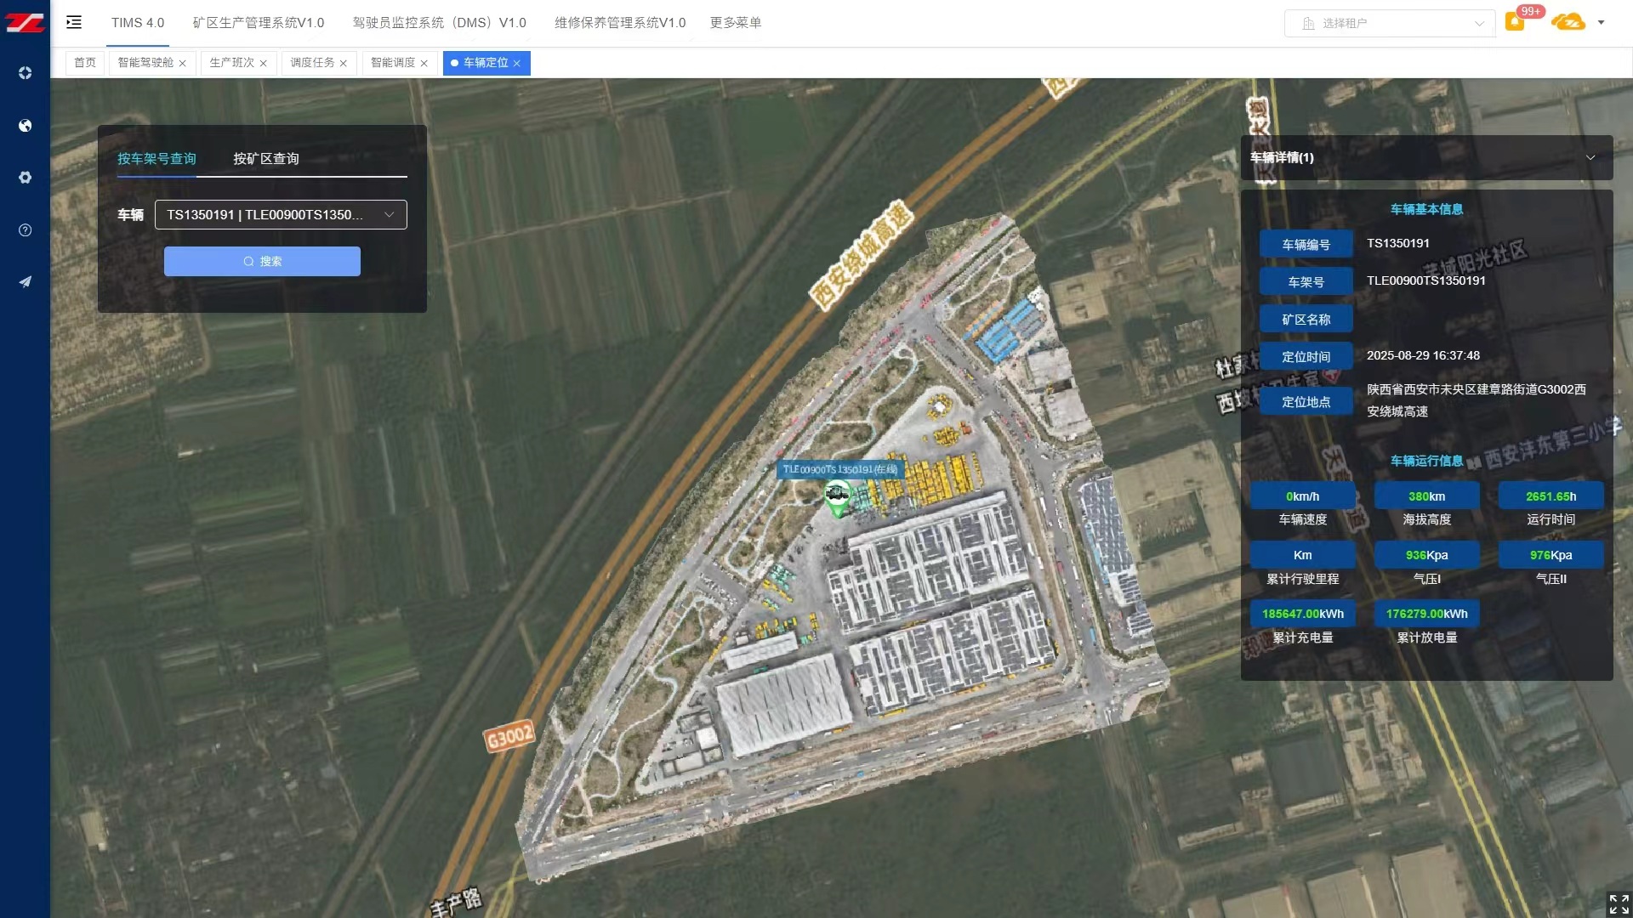The image size is (1633, 918).
Task: Open 维修保养管理系统V1.0 menu
Action: [x=620, y=23]
